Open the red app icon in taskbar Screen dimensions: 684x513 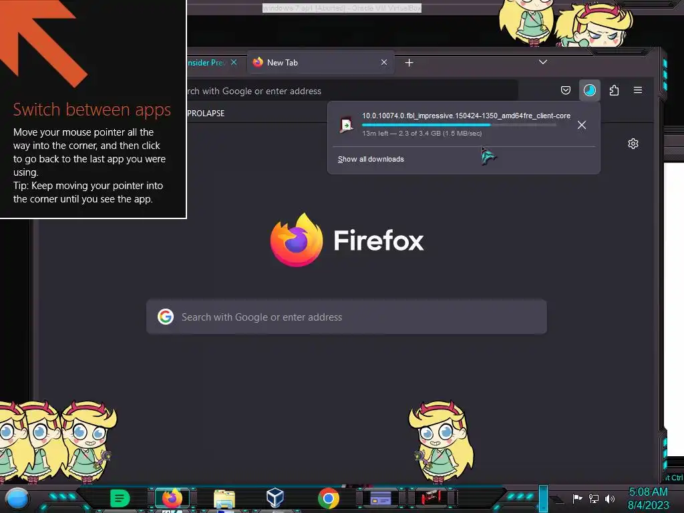(x=432, y=497)
